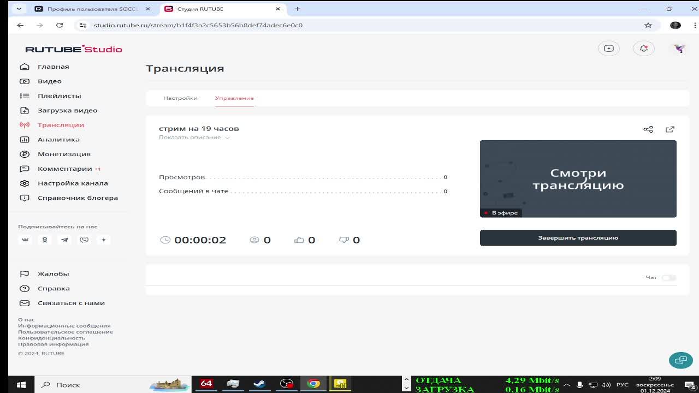699x393 pixels.
Task: Click the Справка label
Action: [54, 288]
